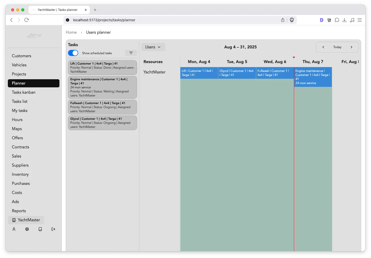The width and height of the screenshot is (371, 258).
Task: Open the Users dropdown
Action: (153, 47)
